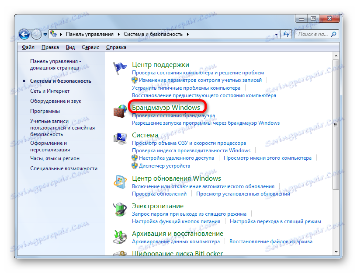Click the Электропитание battery icon
This screenshot has width=357, height=273.
click(120, 209)
